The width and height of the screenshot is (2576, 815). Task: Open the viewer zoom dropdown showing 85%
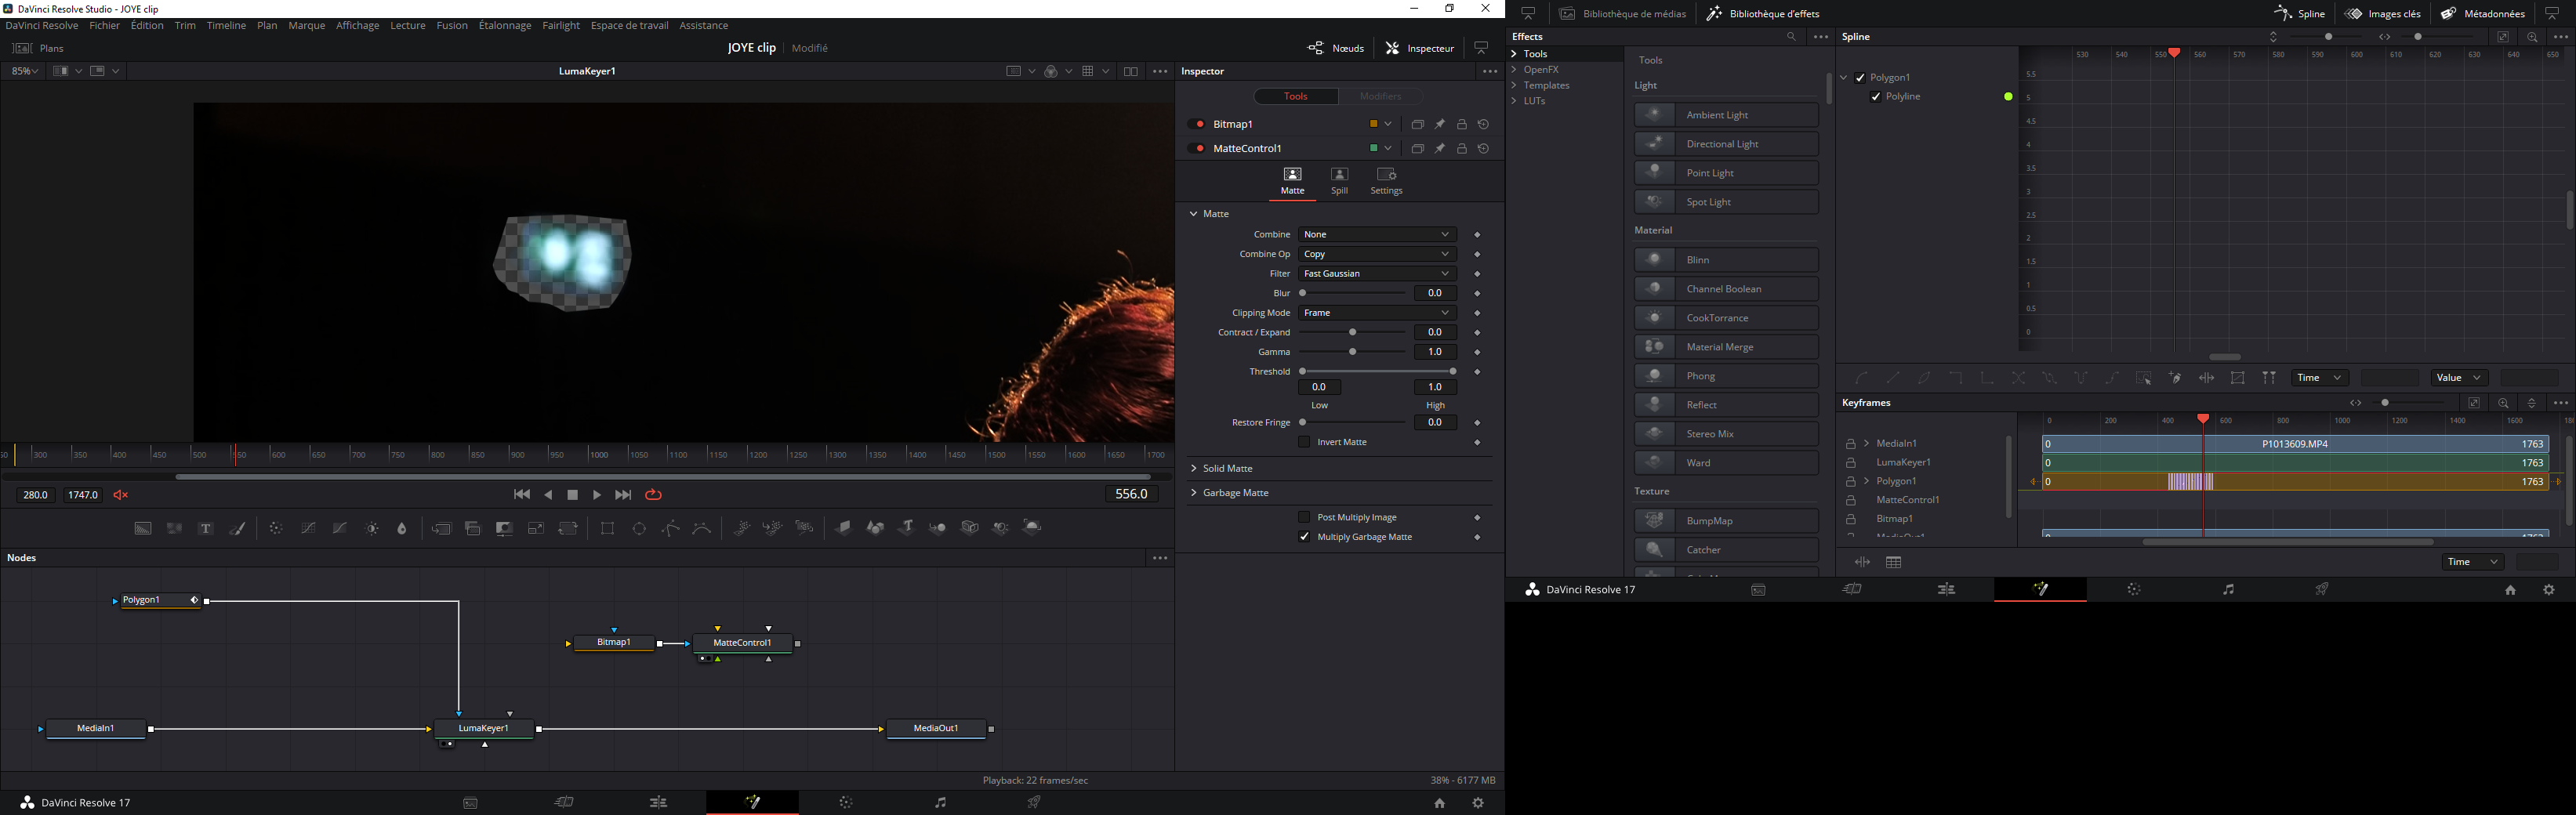click(x=24, y=72)
